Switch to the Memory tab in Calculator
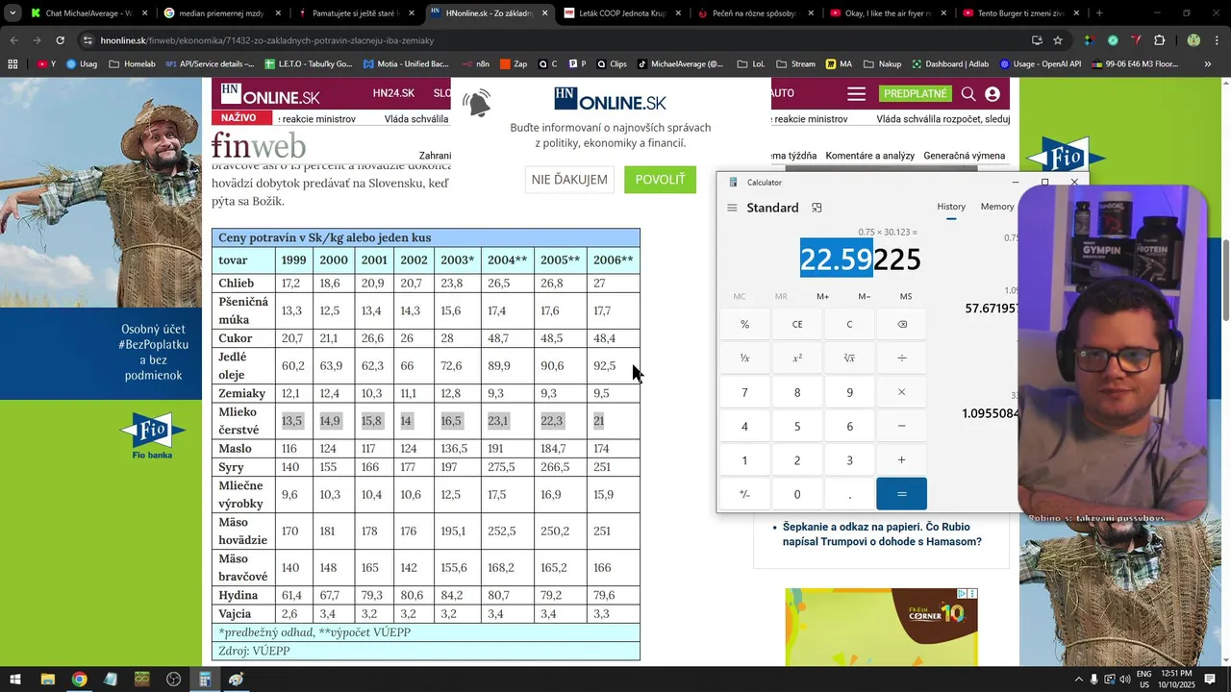This screenshot has height=692, width=1231. pyautogui.click(x=996, y=207)
